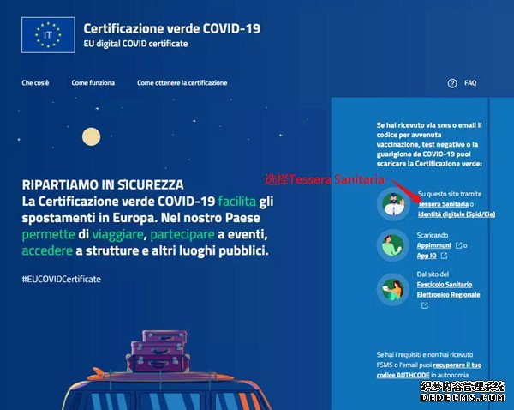Open the 'Che cos'è' menu item
The height and width of the screenshot is (410, 514).
[35, 83]
